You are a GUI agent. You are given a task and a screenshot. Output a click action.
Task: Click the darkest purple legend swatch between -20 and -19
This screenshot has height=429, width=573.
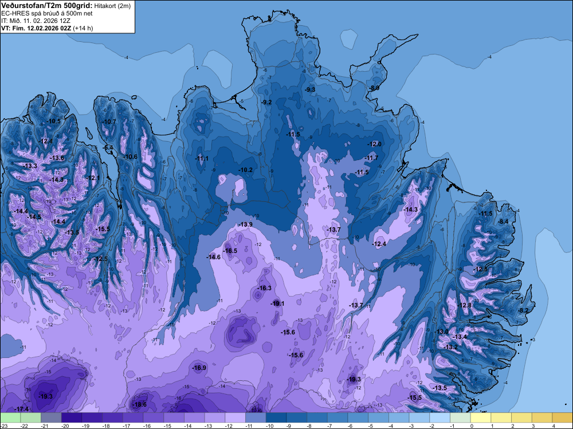(72, 418)
